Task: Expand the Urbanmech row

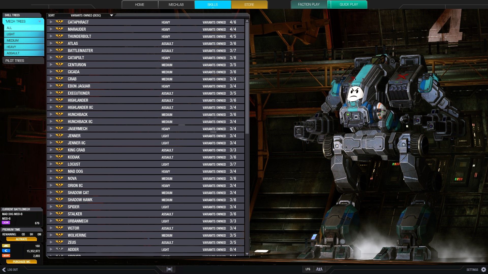Action: click(51, 221)
